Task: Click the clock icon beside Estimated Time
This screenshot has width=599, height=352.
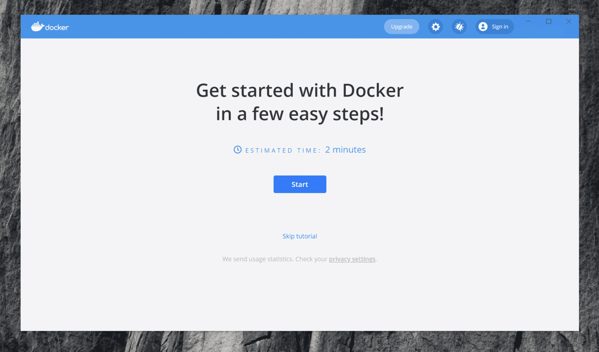Action: coord(238,150)
